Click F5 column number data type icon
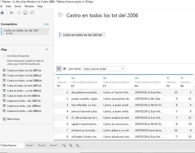 point(168,78)
